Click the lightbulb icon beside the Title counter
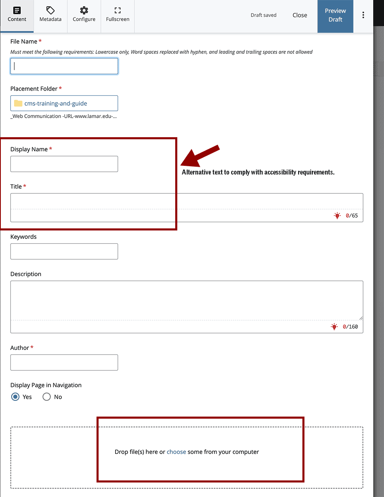 coord(337,216)
